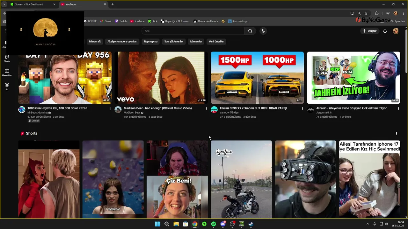Open the YouTube account avatar menu
This screenshot has height=229, width=408.
(396, 31)
